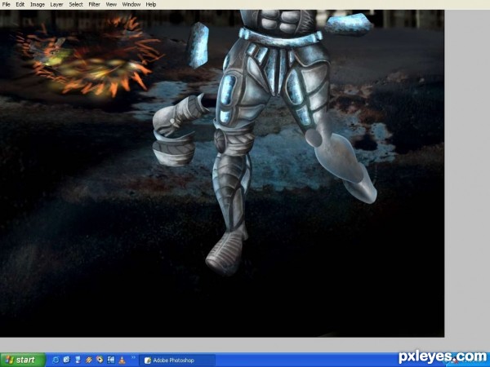Viewport: 490px width, 367px height.
Task: Open the Layer menu
Action: point(56,4)
